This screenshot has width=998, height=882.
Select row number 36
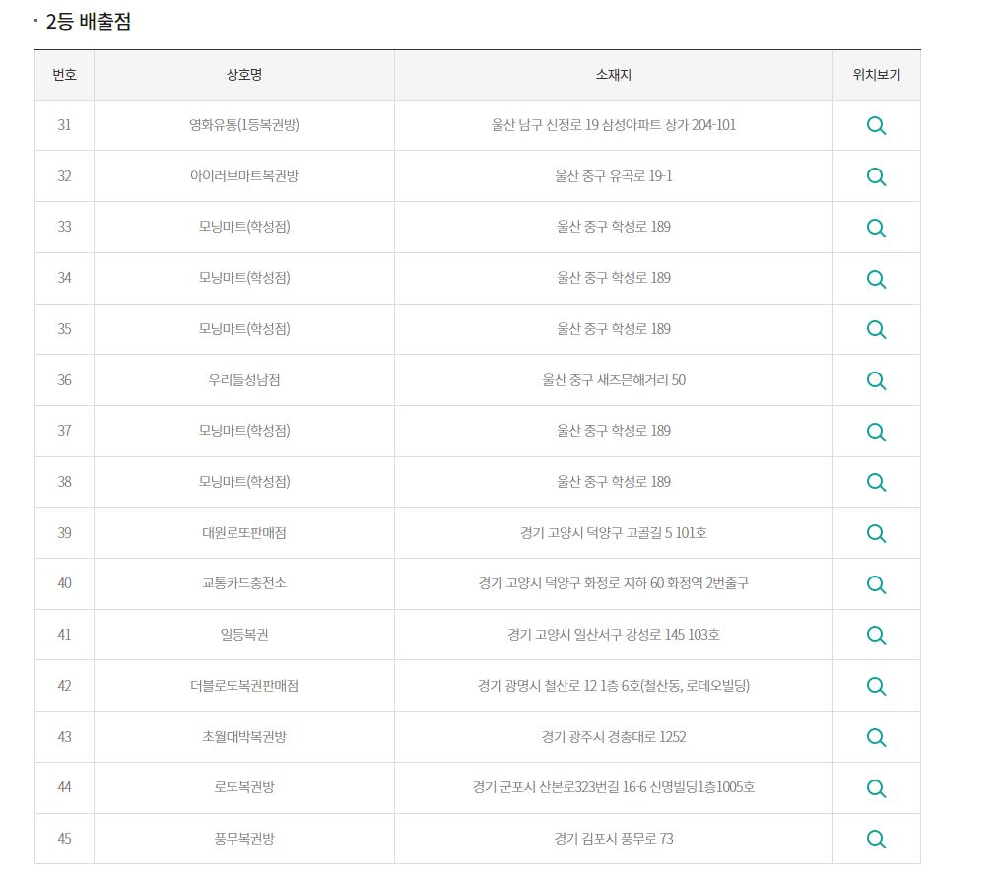tap(64, 380)
